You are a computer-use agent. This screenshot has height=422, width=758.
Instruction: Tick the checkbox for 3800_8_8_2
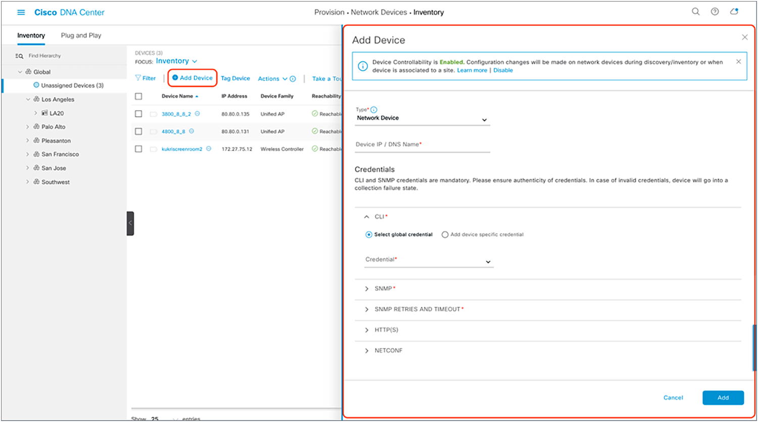138,114
